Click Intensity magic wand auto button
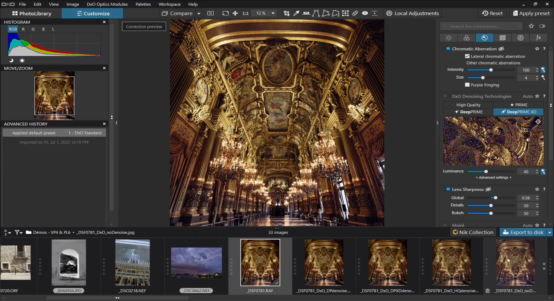554x301 pixels. click(x=543, y=70)
